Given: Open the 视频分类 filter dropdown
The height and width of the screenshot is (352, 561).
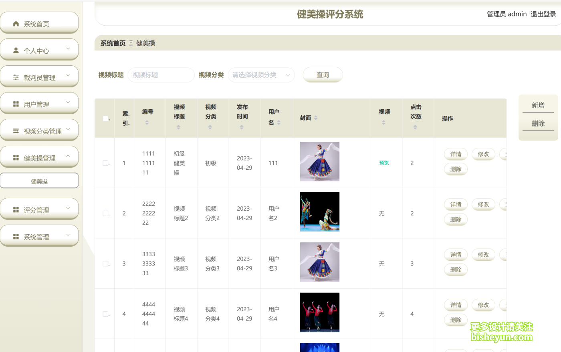Looking at the screenshot, I should coord(261,75).
